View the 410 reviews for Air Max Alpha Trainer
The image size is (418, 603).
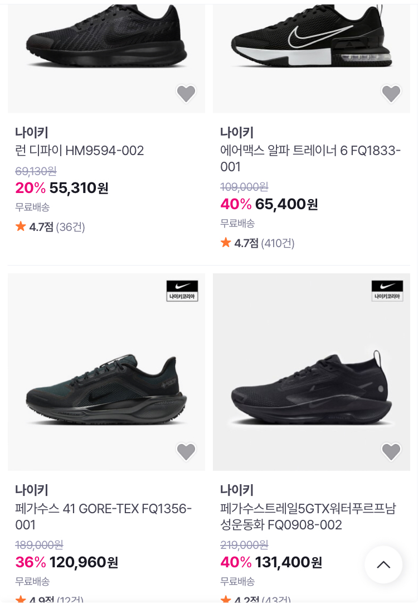278,243
